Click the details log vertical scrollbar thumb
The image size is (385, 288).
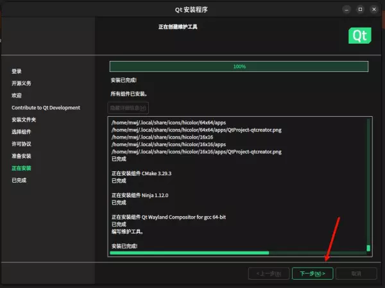pos(368,248)
